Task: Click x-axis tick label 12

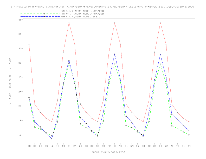Action: (52, 146)
